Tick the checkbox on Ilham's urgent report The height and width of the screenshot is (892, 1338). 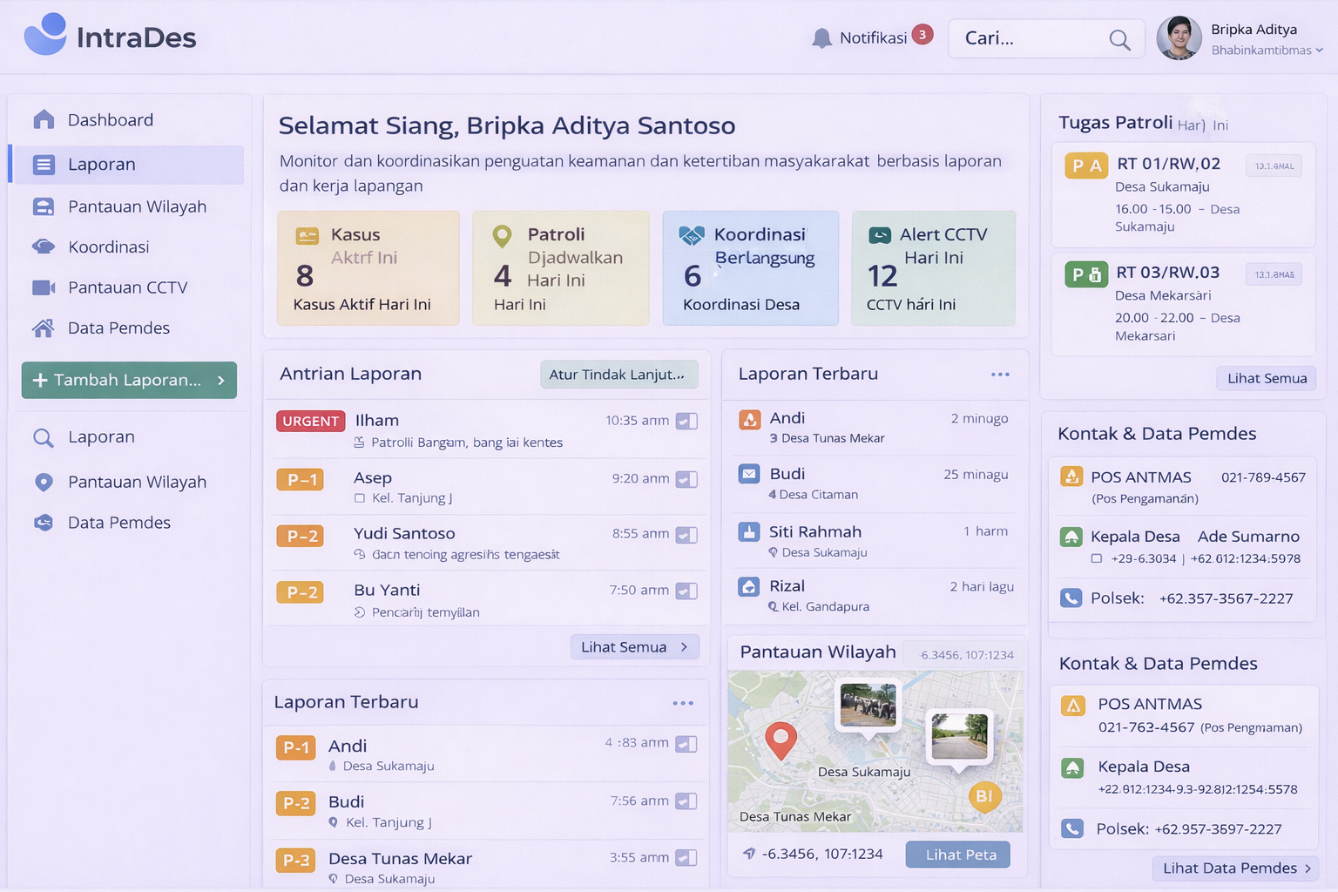point(686,422)
